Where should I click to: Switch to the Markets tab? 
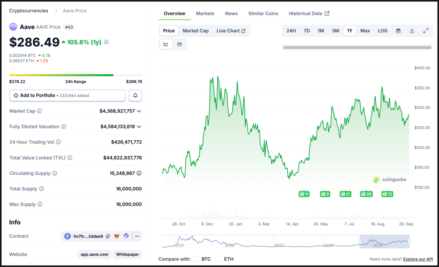click(205, 14)
